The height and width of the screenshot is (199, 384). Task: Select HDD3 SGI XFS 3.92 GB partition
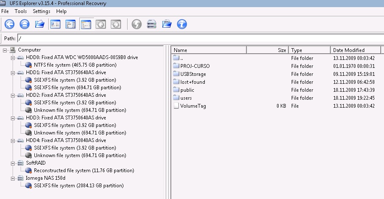[x=75, y=125]
